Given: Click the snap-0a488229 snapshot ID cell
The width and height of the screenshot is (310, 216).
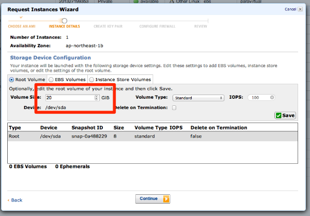Looking at the screenshot, I should (x=89, y=136).
